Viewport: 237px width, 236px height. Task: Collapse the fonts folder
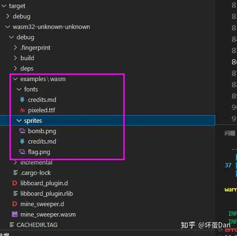click(x=19, y=90)
